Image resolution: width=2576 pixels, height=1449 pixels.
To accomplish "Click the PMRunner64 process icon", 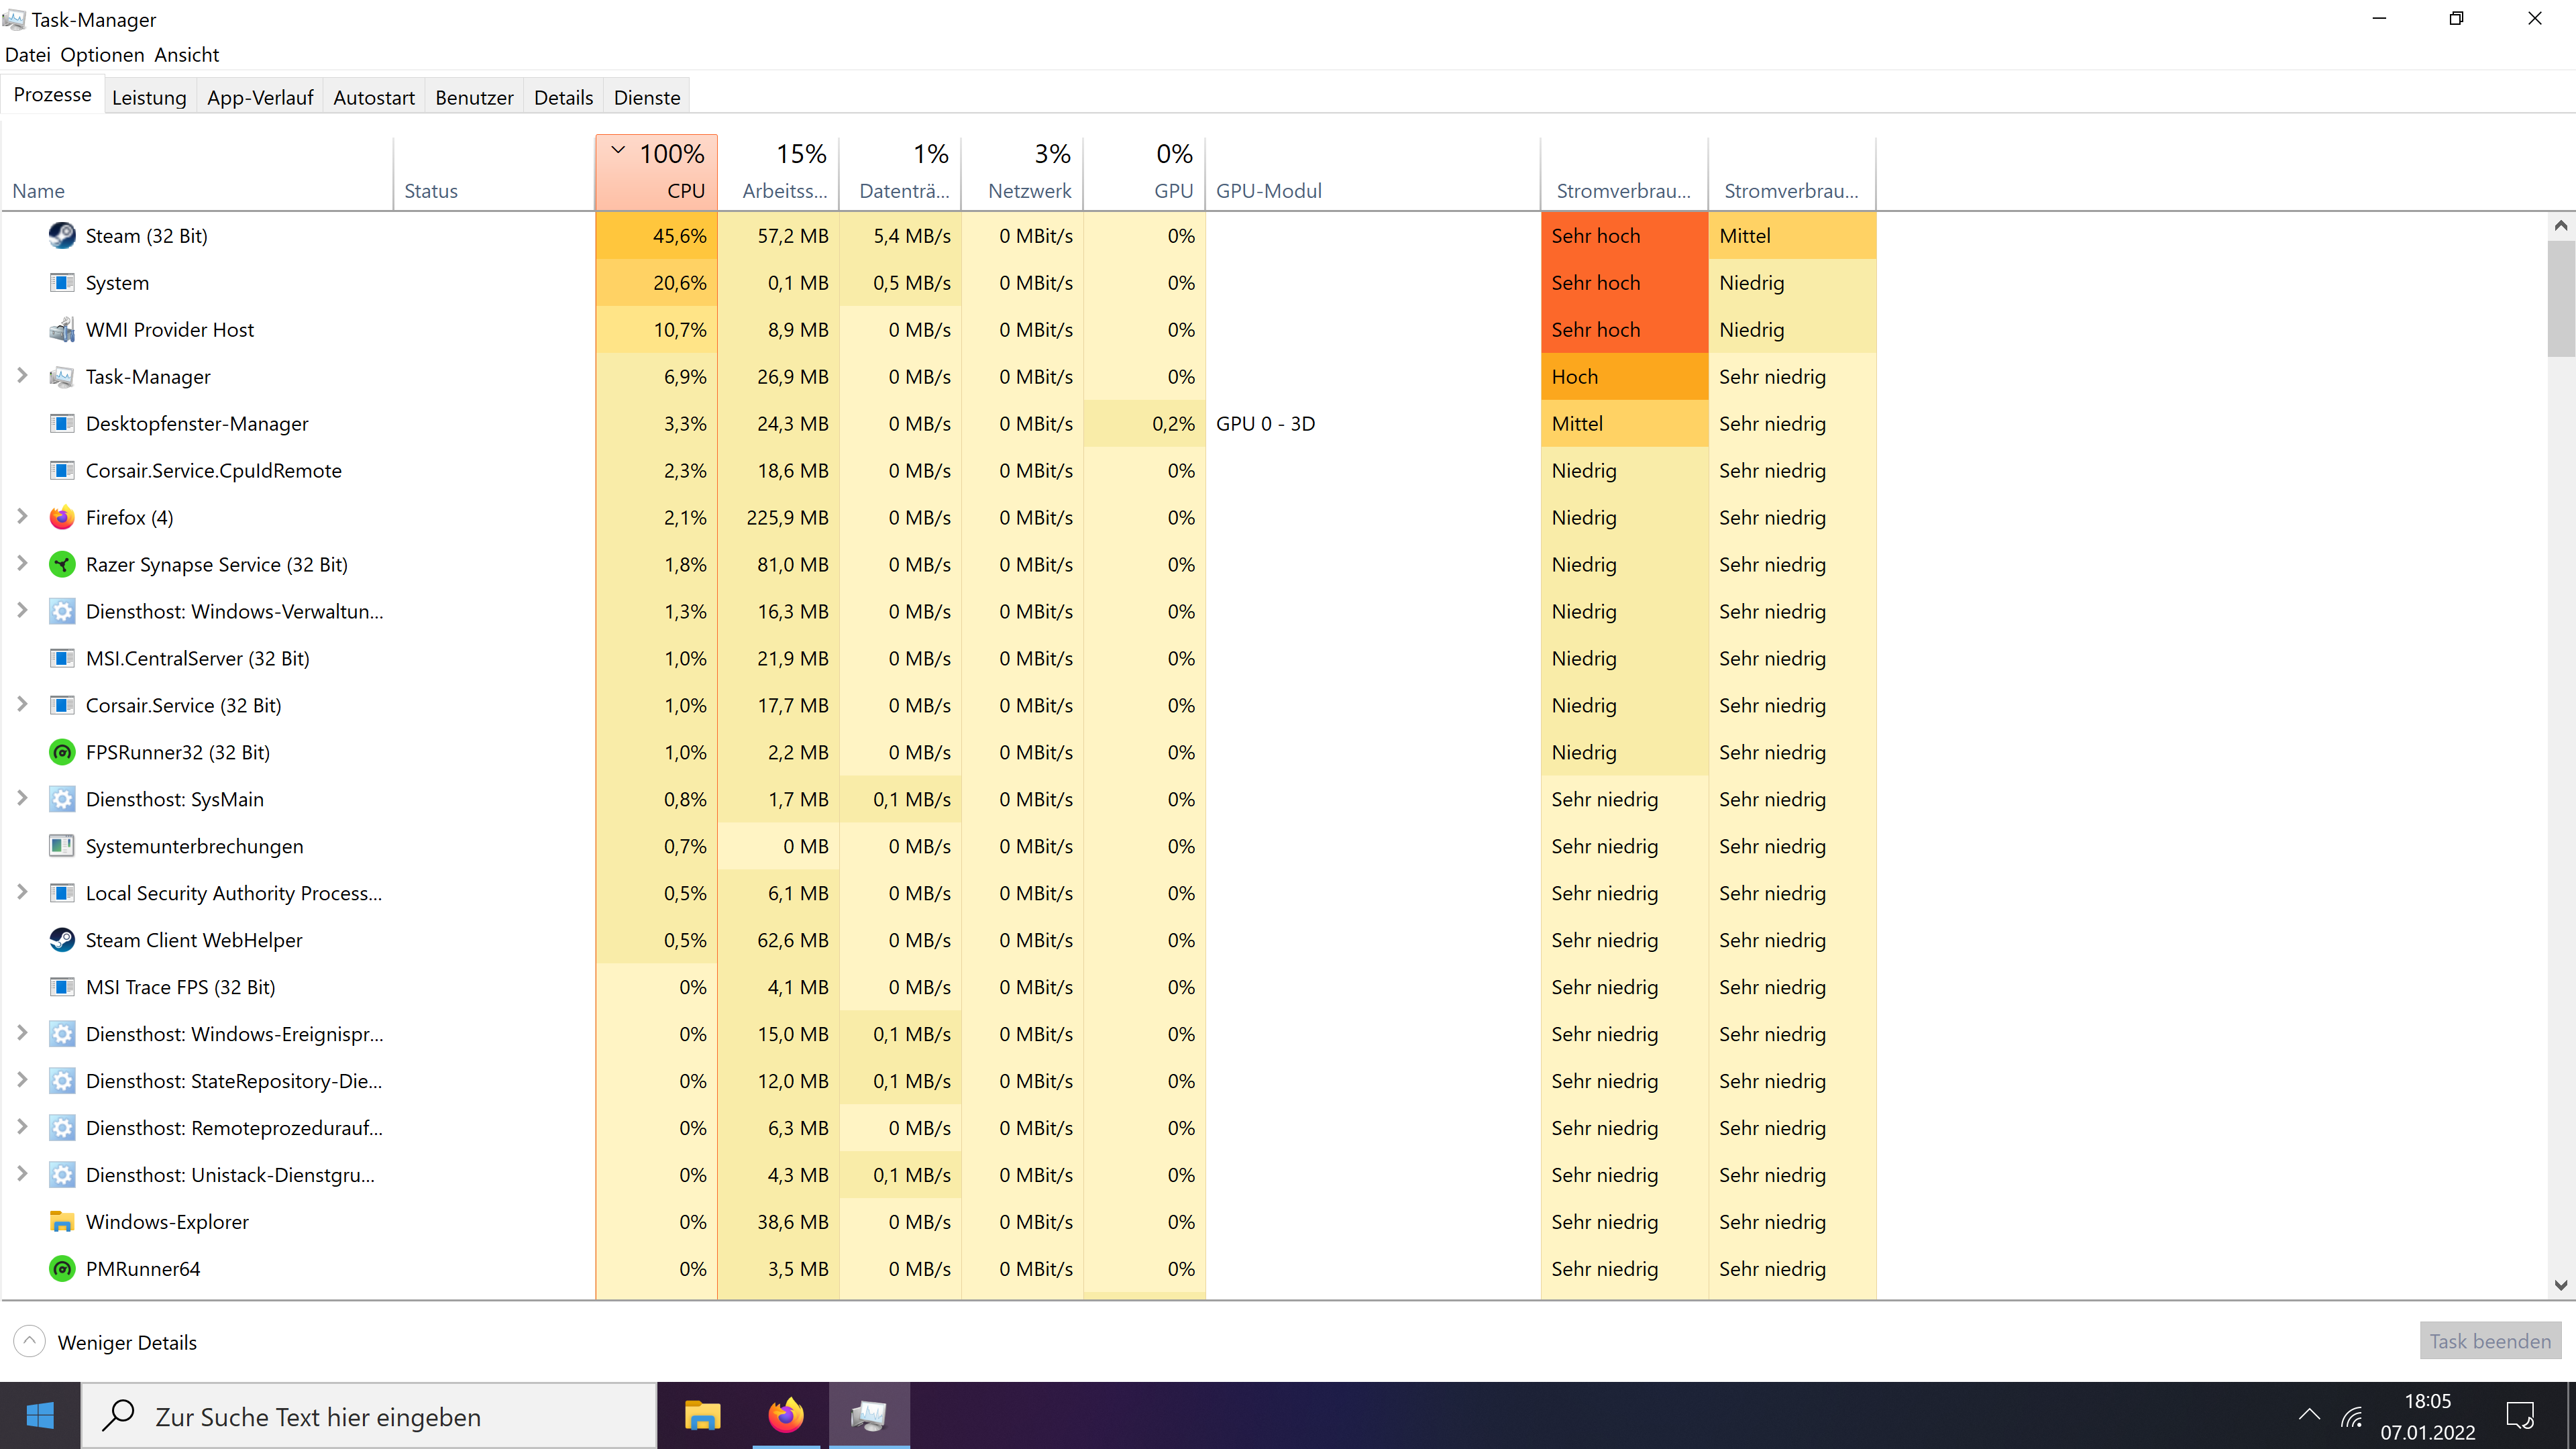I will 62,1269.
